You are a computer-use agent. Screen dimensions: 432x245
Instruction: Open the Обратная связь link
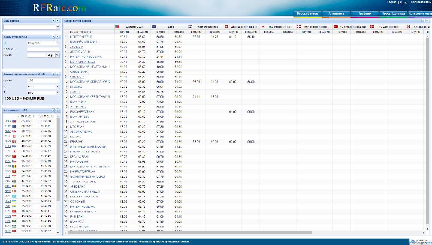pos(421,2)
